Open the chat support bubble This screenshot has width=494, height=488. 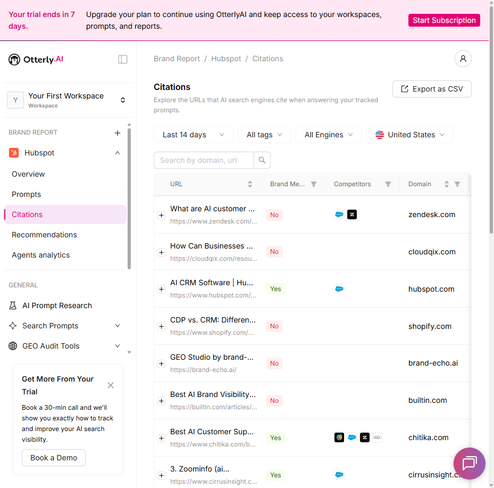click(x=470, y=463)
